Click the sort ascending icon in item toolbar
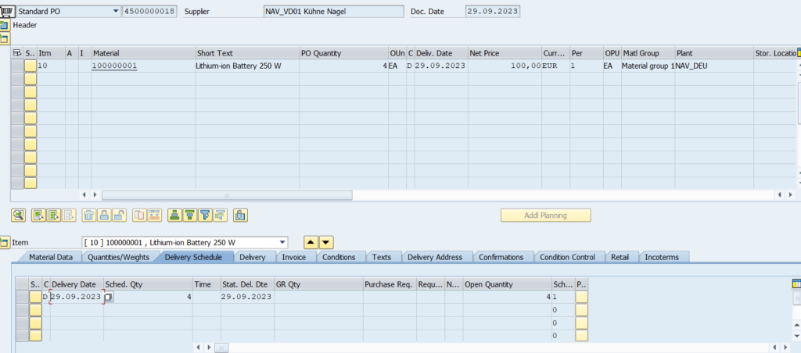The image size is (801, 353). point(174,215)
